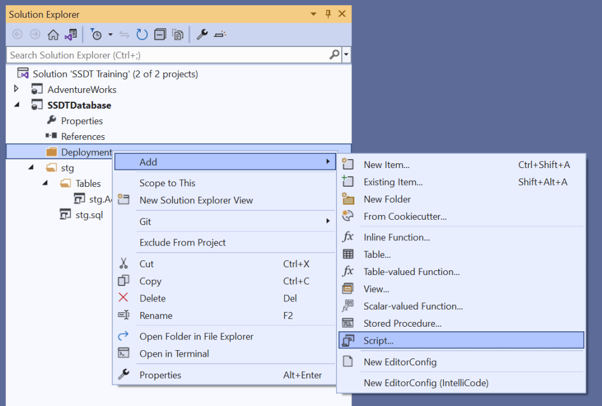Select the stg.sql file in the tree
Viewport: 602px width, 406px height.
pyautogui.click(x=89, y=214)
